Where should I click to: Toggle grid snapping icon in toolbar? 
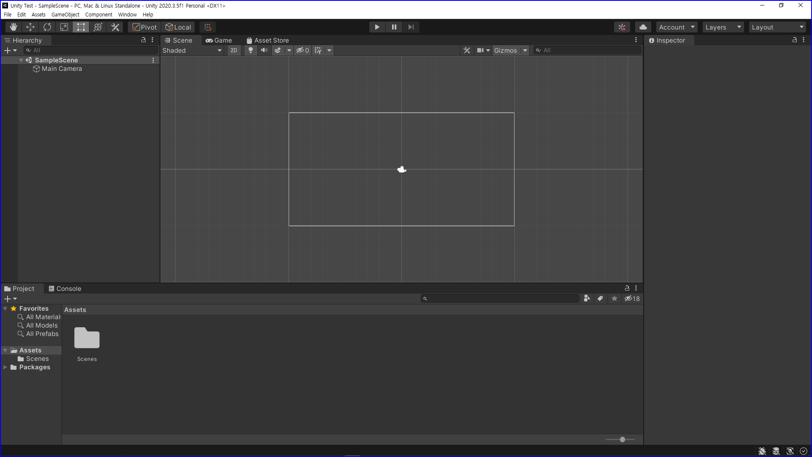(208, 27)
